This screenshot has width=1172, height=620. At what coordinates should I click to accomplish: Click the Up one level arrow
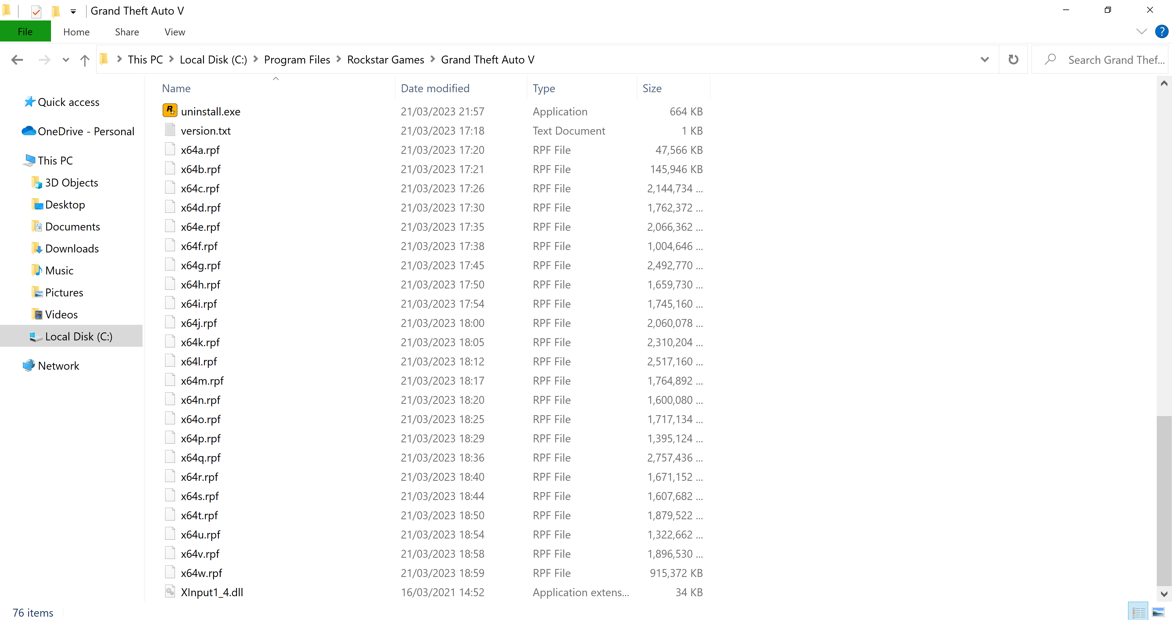coord(85,60)
